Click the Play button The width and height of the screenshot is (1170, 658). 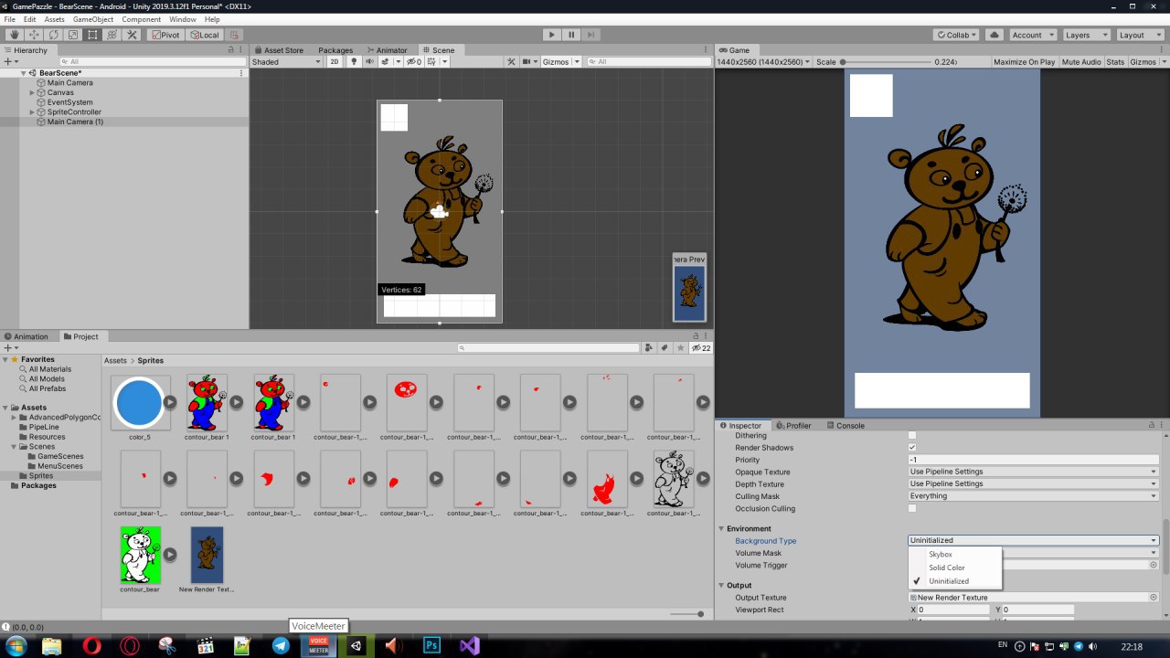point(551,35)
